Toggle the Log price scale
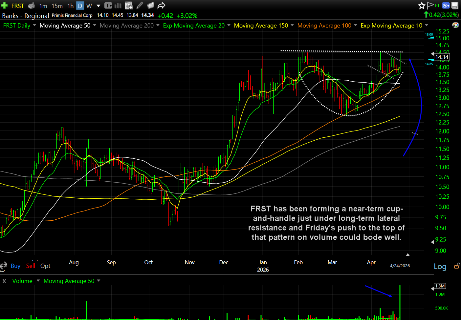This screenshot has height=320, width=461. tap(440, 267)
